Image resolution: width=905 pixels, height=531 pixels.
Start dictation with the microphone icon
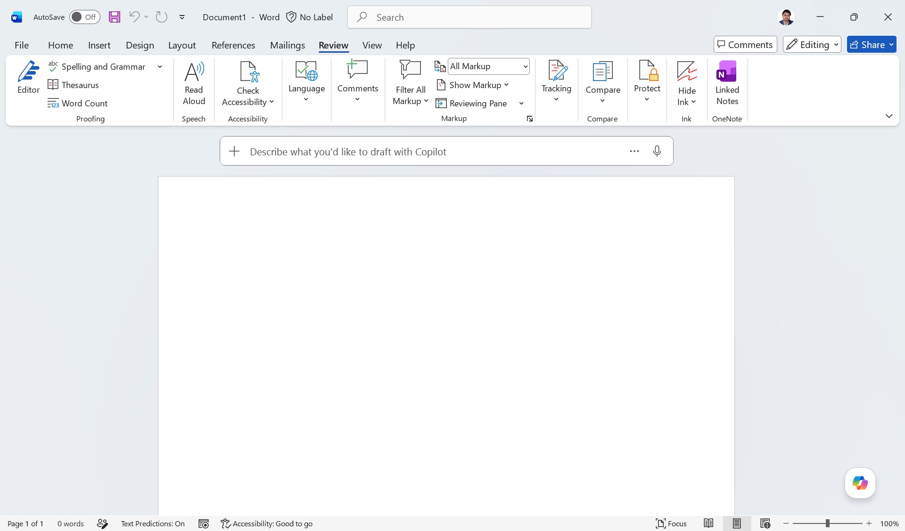(657, 151)
